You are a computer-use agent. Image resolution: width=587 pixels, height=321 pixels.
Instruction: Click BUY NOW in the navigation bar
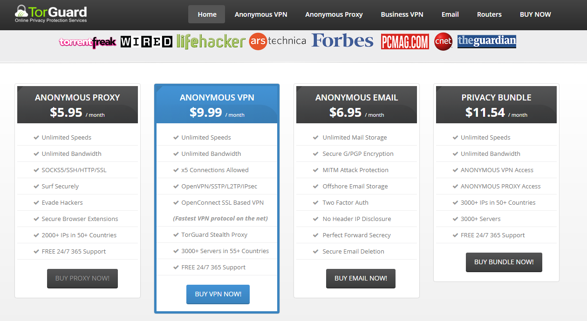pyautogui.click(x=535, y=14)
